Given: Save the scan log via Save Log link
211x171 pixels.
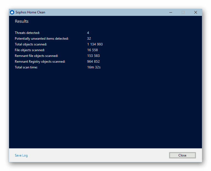Looking at the screenshot, I should tap(21, 155).
